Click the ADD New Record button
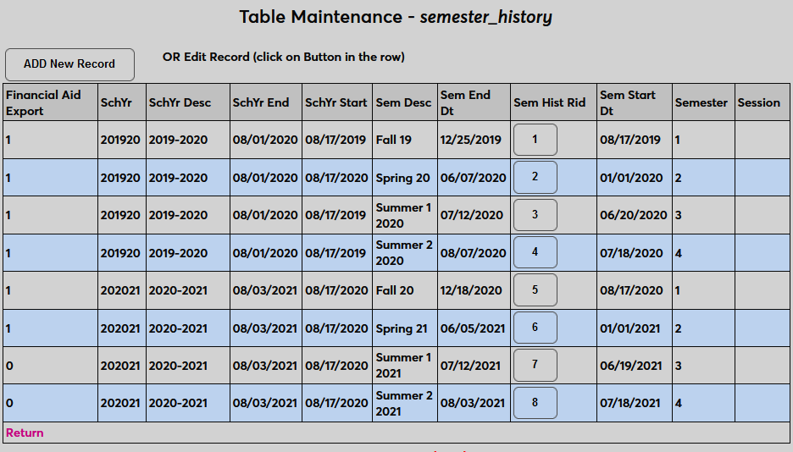The width and height of the screenshot is (793, 452). 69,64
